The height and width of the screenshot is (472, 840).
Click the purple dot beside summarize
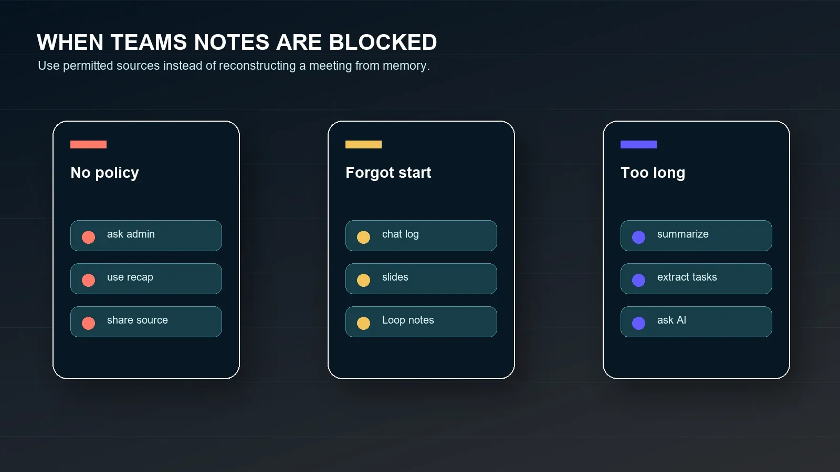coord(638,237)
